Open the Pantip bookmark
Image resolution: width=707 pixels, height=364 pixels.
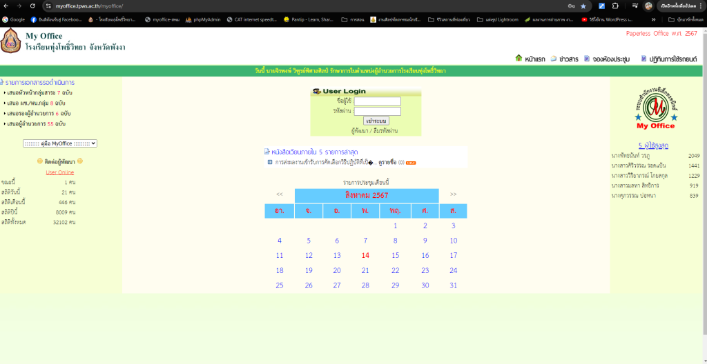[x=309, y=19]
